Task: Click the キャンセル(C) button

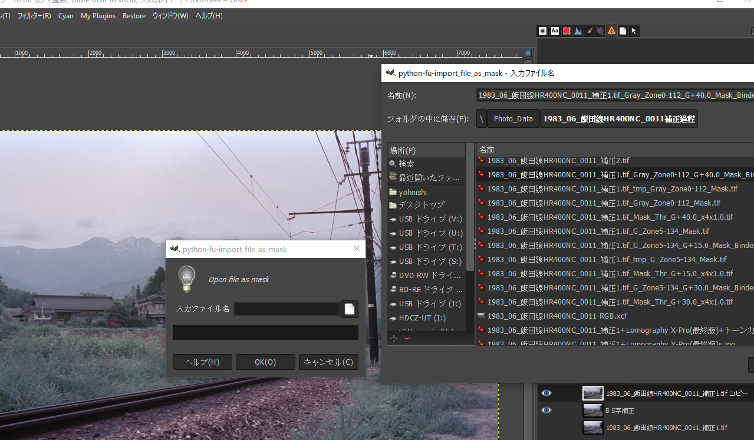Action: [x=328, y=362]
